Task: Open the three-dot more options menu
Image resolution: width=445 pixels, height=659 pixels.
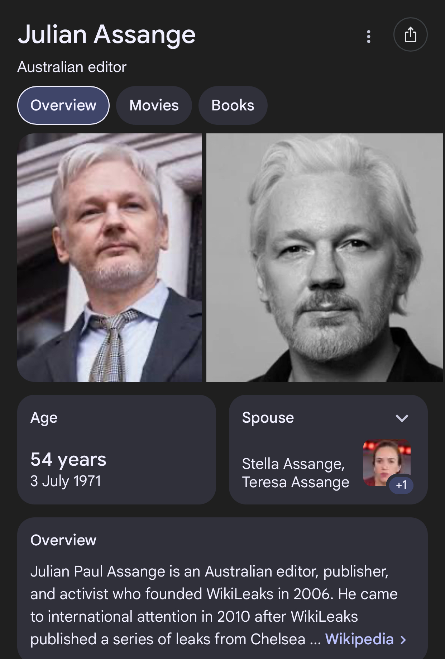Action: click(369, 36)
